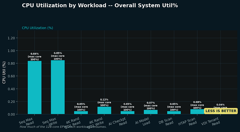Click the 0.80 y-axis tick label

tap(11, 63)
